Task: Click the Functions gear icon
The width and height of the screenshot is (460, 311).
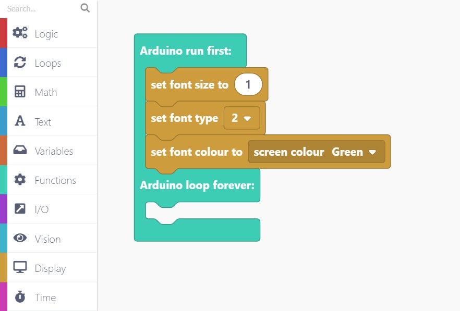Action: (x=20, y=179)
